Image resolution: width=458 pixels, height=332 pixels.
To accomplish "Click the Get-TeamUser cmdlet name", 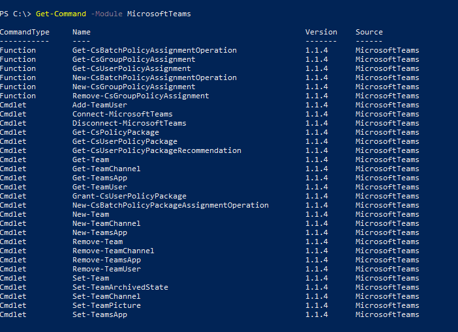I will pos(100,187).
